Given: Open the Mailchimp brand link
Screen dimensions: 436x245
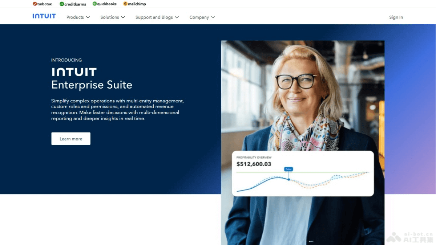Looking at the screenshot, I should (134, 4).
